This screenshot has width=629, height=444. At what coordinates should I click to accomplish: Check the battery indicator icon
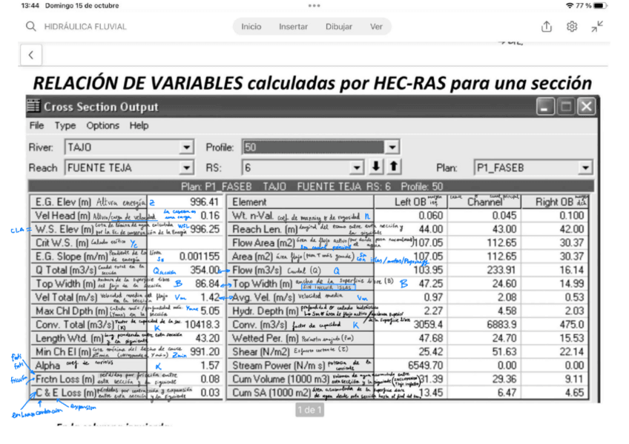click(601, 6)
